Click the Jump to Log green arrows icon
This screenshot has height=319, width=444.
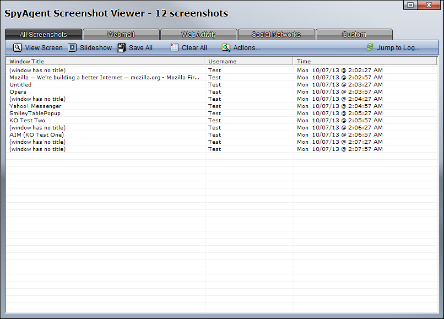[370, 47]
